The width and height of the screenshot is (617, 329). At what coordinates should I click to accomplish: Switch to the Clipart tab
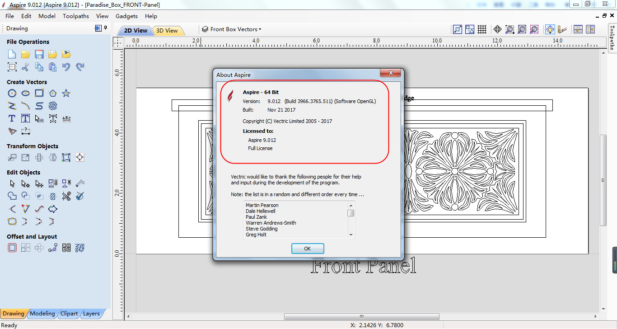coord(69,314)
